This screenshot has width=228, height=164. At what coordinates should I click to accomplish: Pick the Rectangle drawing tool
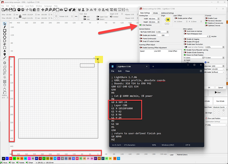(x=5, y=30)
